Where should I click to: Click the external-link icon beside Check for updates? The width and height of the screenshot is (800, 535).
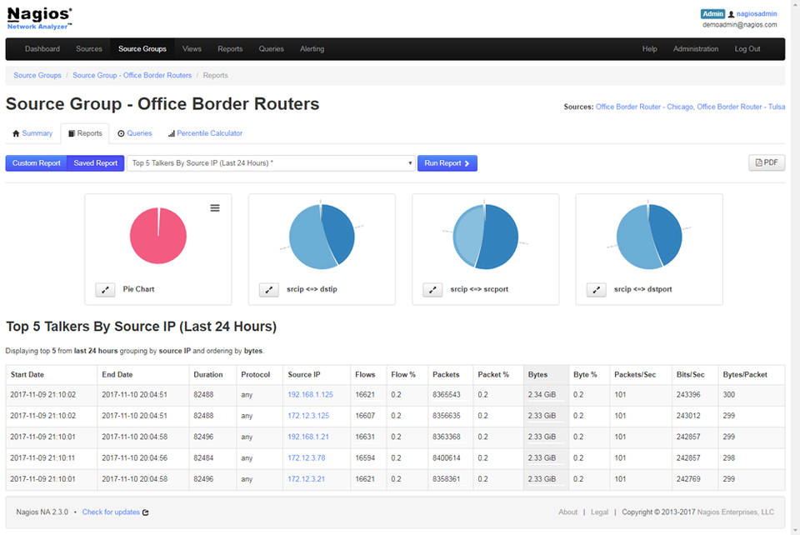click(146, 512)
